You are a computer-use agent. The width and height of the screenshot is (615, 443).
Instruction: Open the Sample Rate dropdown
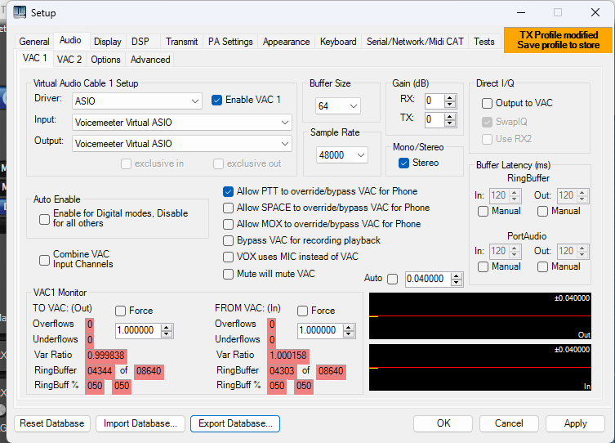click(360, 154)
